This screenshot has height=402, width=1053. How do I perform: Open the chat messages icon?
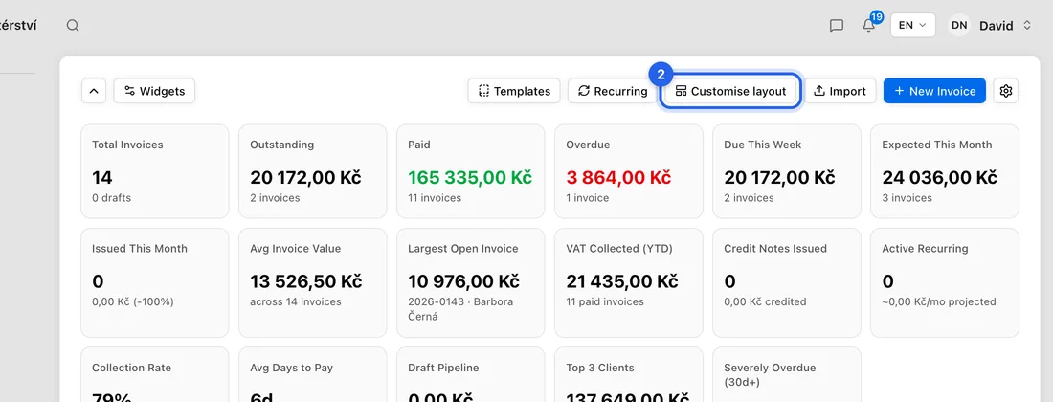coord(836,26)
